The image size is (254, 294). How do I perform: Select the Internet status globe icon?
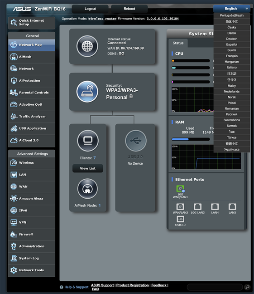(x=87, y=46)
